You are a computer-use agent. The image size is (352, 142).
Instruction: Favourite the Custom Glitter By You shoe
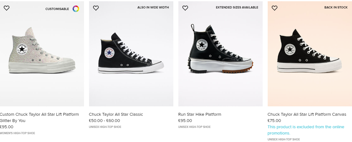pyautogui.click(x=7, y=8)
